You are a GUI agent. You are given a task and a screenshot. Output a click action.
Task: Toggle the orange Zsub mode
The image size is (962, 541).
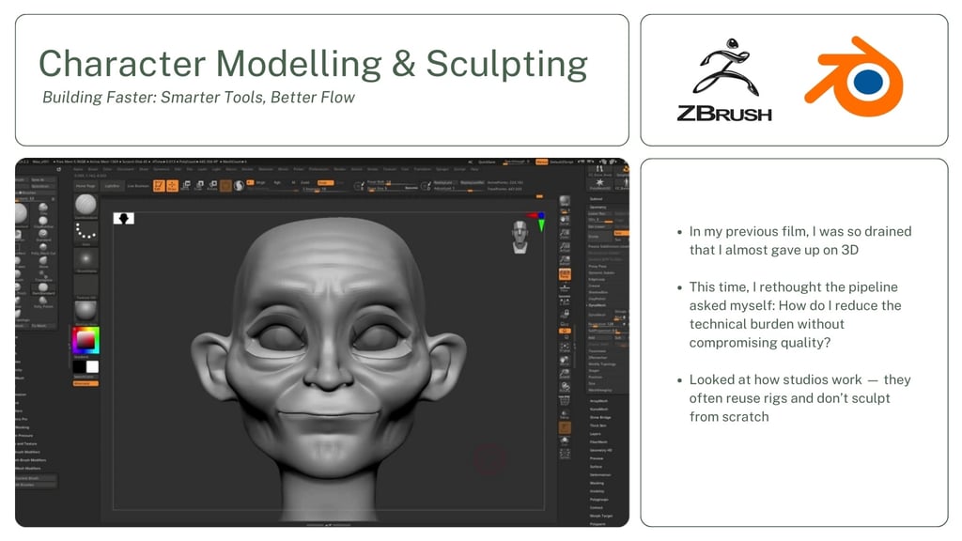(x=325, y=183)
